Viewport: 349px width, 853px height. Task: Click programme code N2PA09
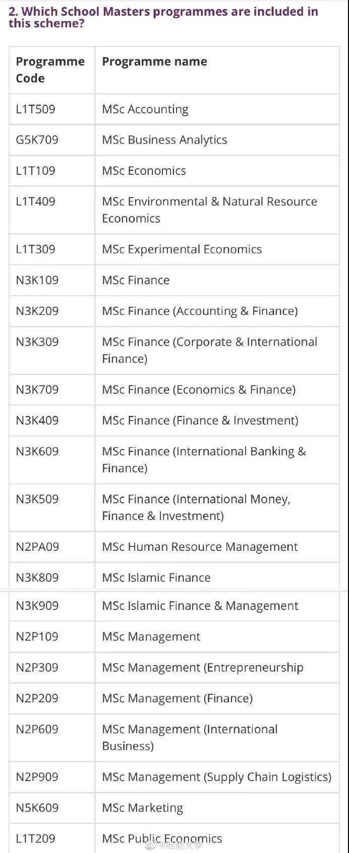click(x=37, y=547)
